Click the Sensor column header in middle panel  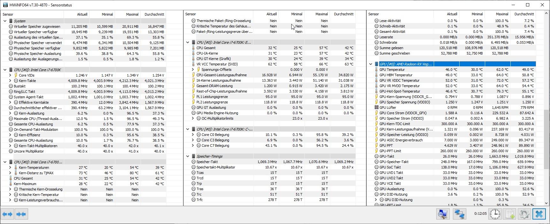[x=218, y=14]
